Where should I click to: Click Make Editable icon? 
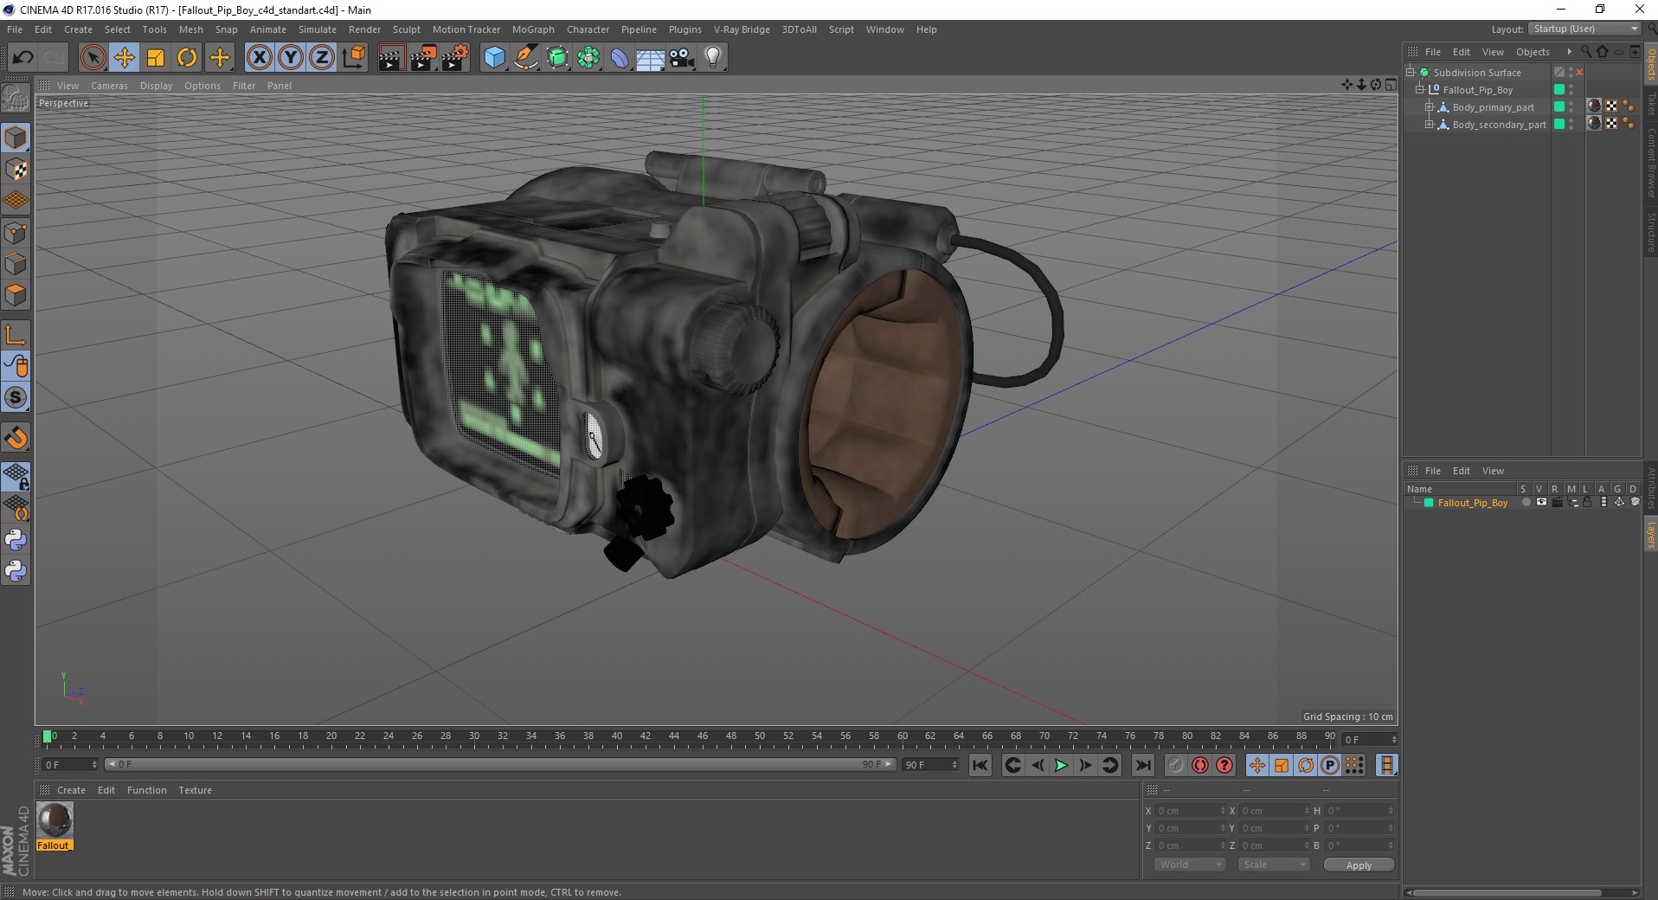tap(16, 100)
